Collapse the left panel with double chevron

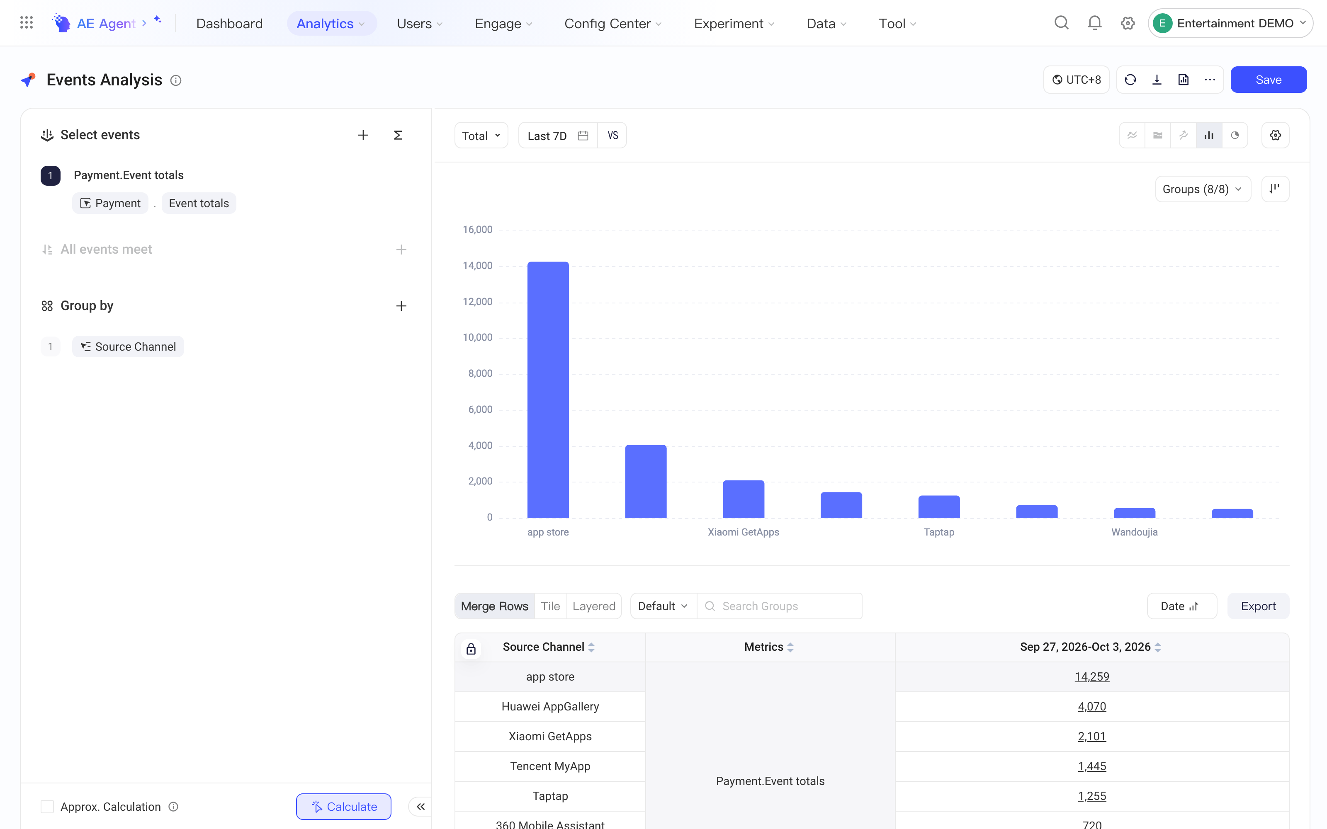pos(420,807)
